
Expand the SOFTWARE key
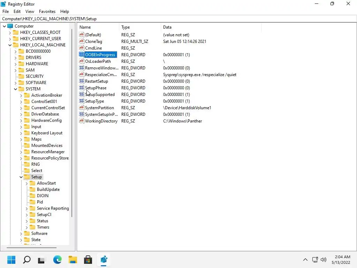(x=15, y=83)
